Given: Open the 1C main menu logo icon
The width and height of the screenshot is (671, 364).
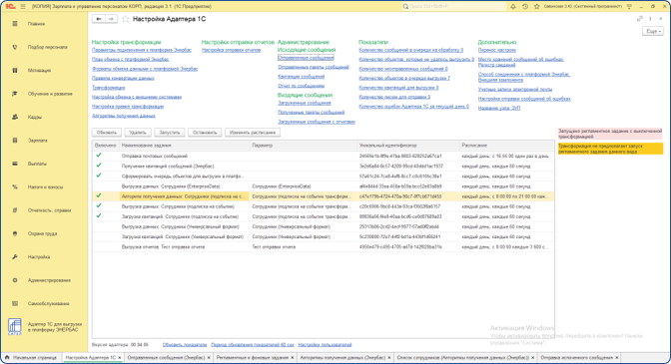Looking at the screenshot, I should coord(11,6).
